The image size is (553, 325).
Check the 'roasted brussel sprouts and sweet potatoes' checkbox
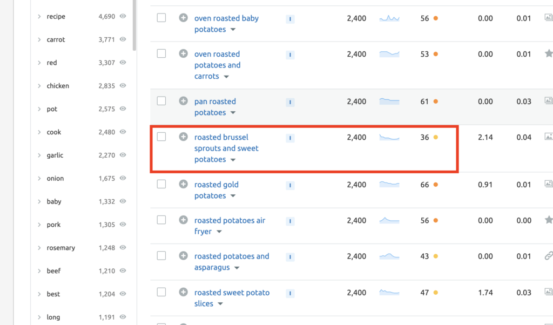click(x=161, y=137)
